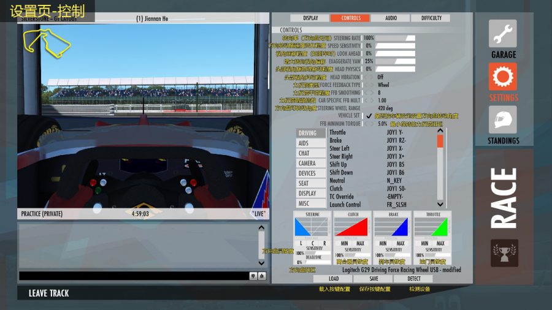552x310 pixels.
Task: Select the Throttle JOY1 Y- mapping row
Action: pos(381,132)
